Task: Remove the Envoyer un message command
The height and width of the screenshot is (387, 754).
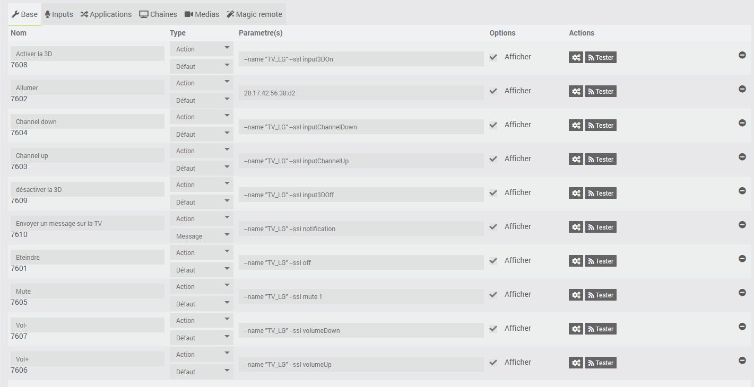Action: tap(742, 225)
